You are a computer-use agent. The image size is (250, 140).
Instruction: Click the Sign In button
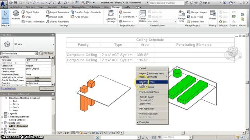pyautogui.click(x=205, y=3)
